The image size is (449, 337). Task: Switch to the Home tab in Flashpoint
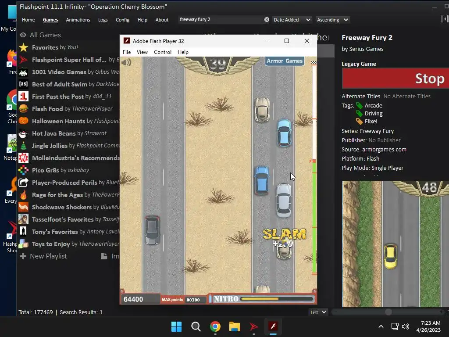(29, 20)
